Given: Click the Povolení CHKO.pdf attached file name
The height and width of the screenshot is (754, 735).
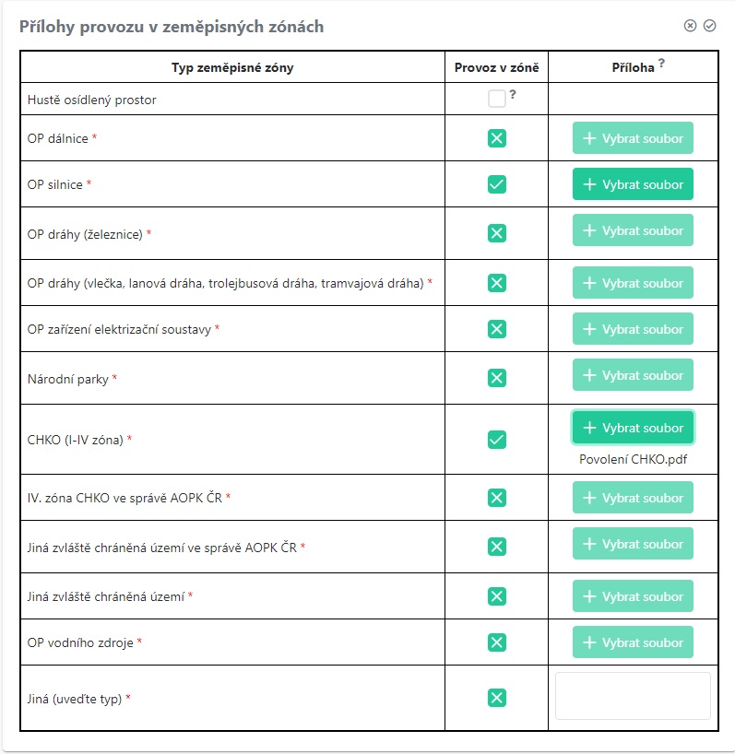Looking at the screenshot, I should tap(633, 459).
